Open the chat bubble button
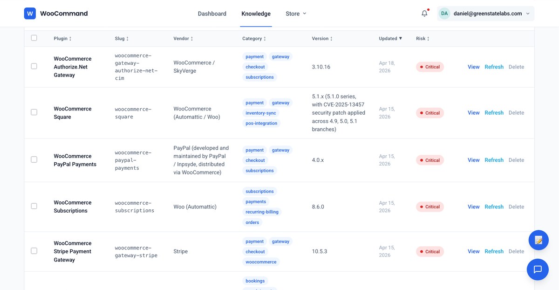This screenshot has height=290, width=559. point(538,269)
